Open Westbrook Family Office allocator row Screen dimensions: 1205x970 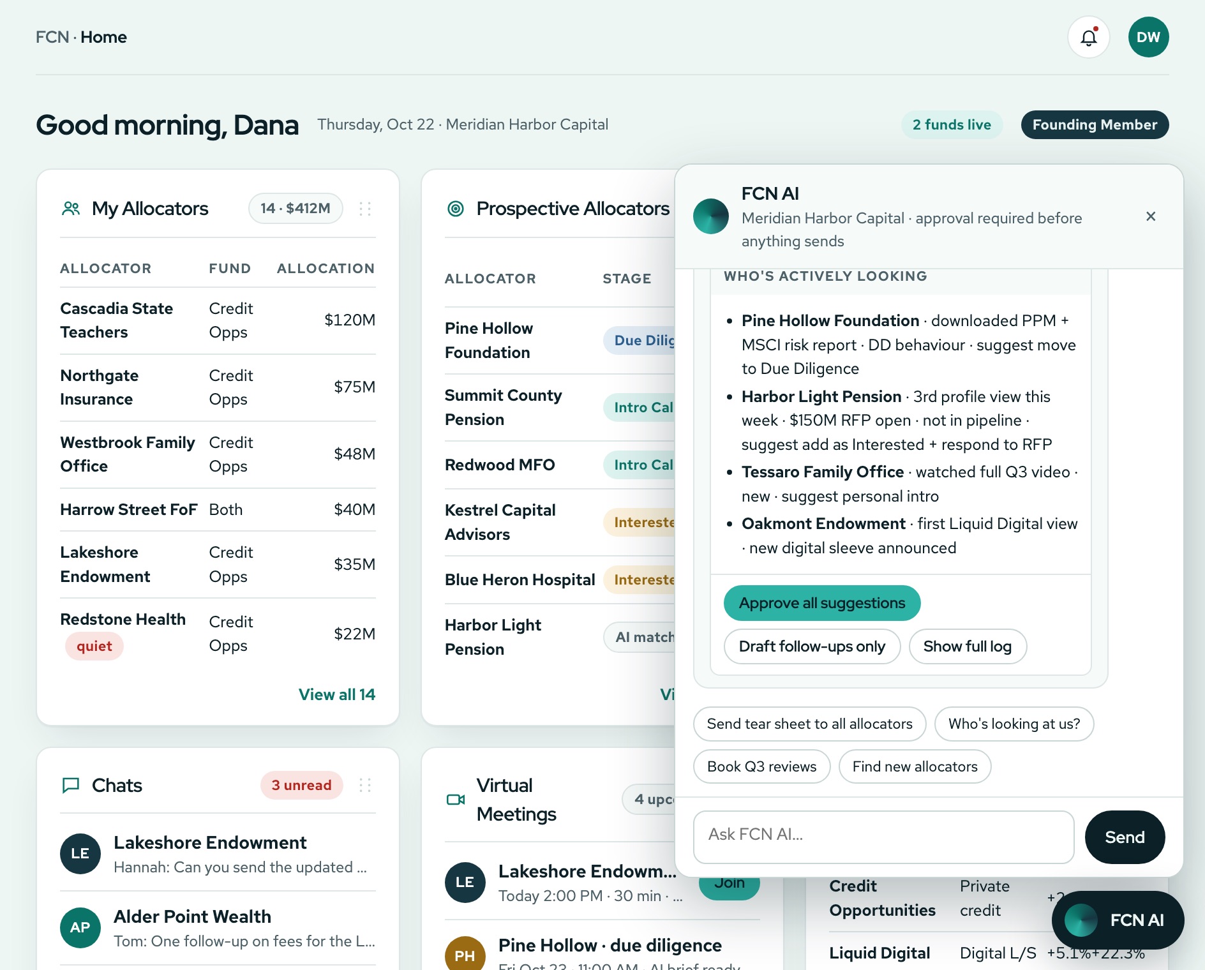pos(218,454)
